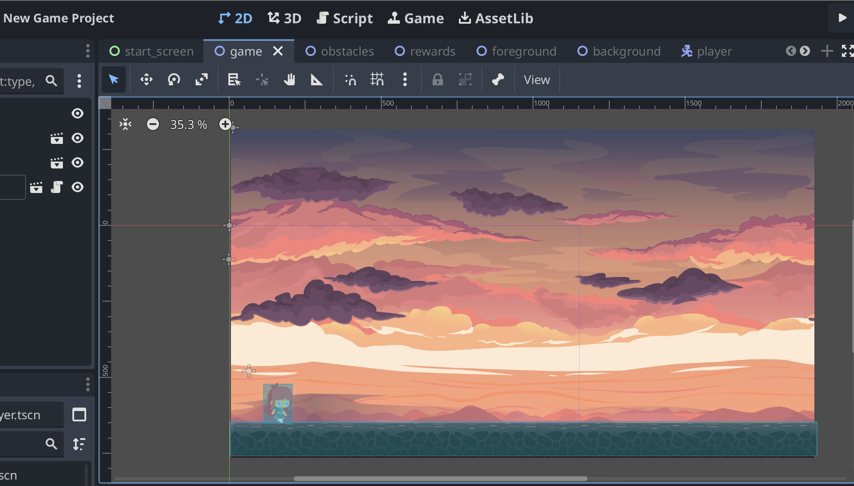Toggle visibility of the first scene node
Viewport: 854px width, 486px height.
[78, 113]
